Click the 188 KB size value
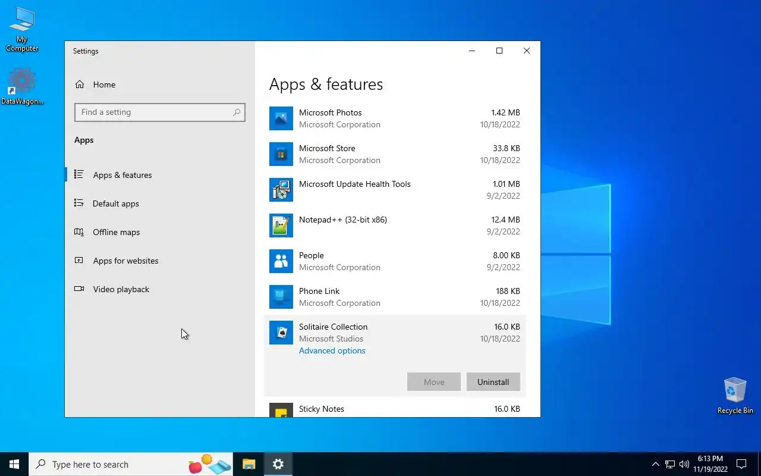The image size is (761, 476). (508, 291)
